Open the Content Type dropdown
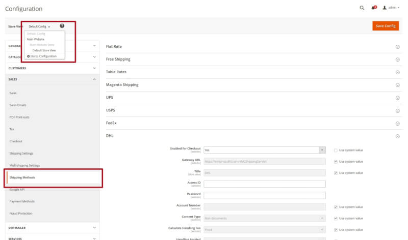408x240 pixels. pyautogui.click(x=265, y=218)
